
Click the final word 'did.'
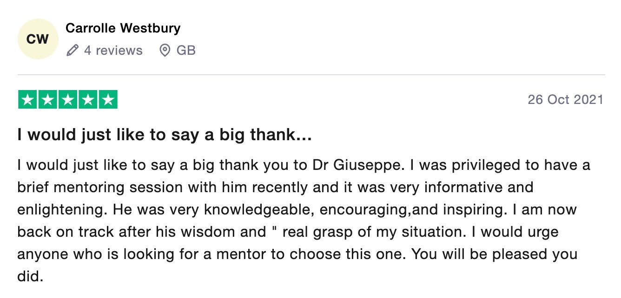[30, 277]
